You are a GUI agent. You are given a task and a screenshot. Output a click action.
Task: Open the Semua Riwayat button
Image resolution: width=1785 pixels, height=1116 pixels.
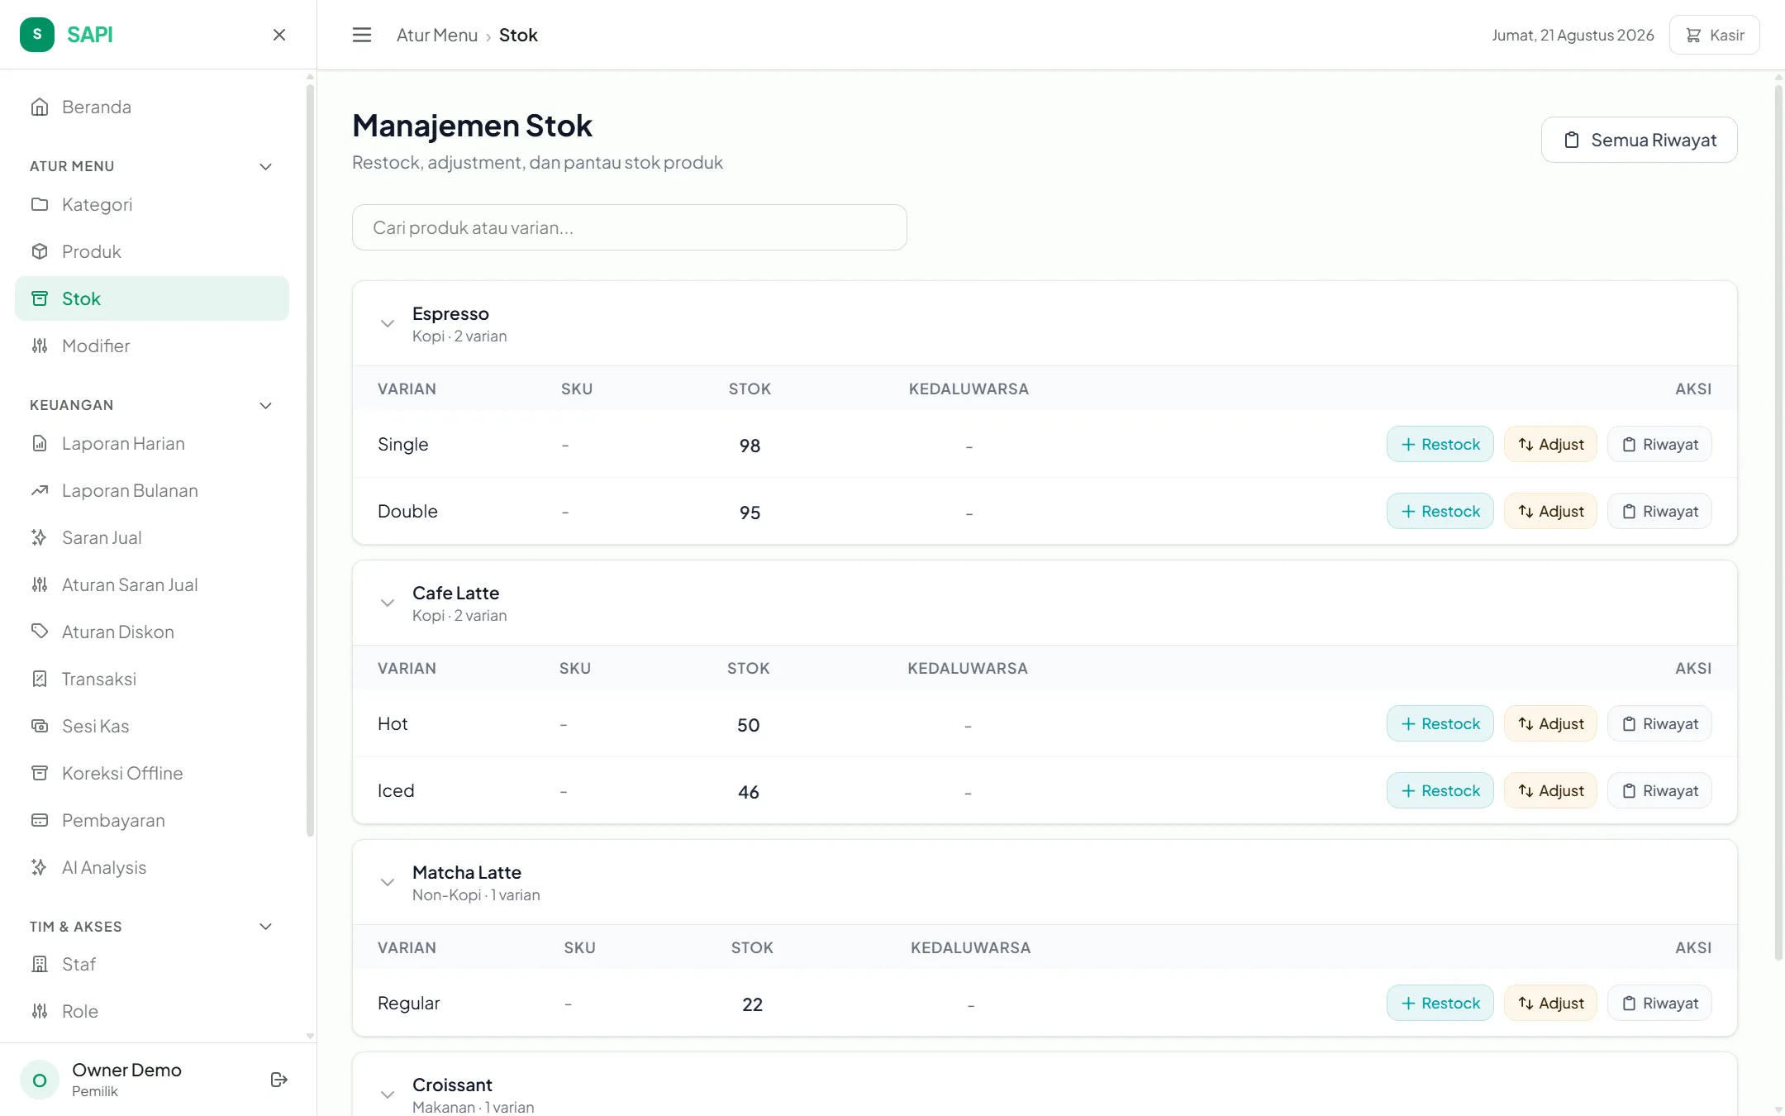(x=1640, y=140)
